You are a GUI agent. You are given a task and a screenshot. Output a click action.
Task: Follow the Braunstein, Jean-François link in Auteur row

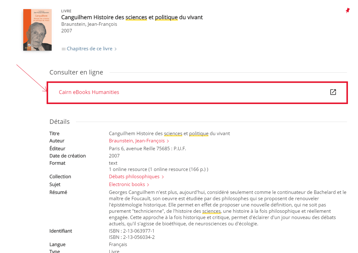click(x=137, y=141)
